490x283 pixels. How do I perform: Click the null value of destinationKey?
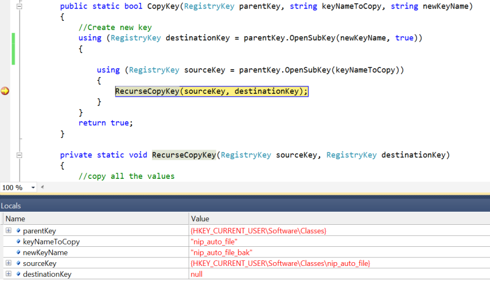pos(197,274)
